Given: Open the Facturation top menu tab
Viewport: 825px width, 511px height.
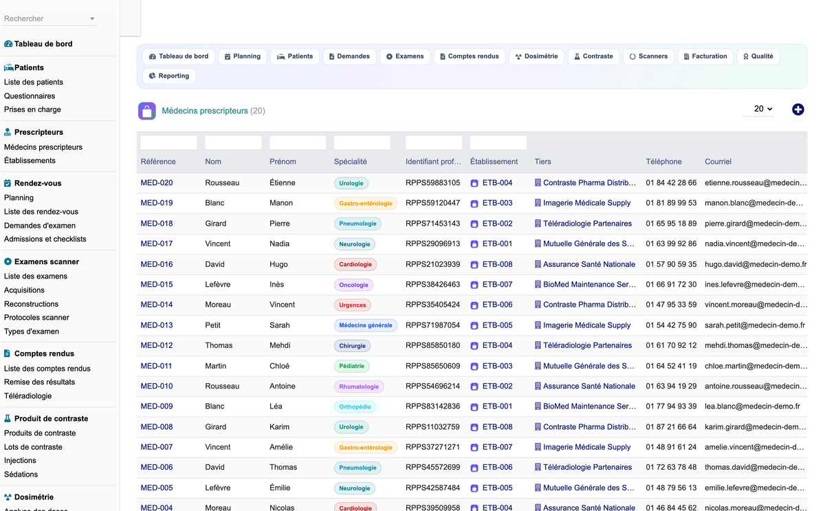Looking at the screenshot, I should point(705,56).
